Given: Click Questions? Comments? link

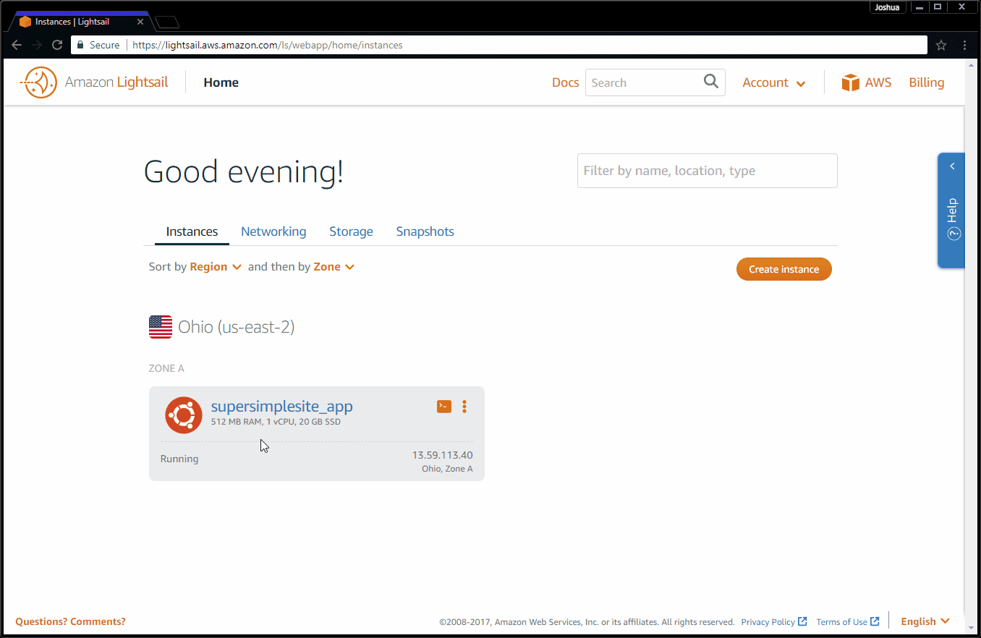Looking at the screenshot, I should (70, 621).
